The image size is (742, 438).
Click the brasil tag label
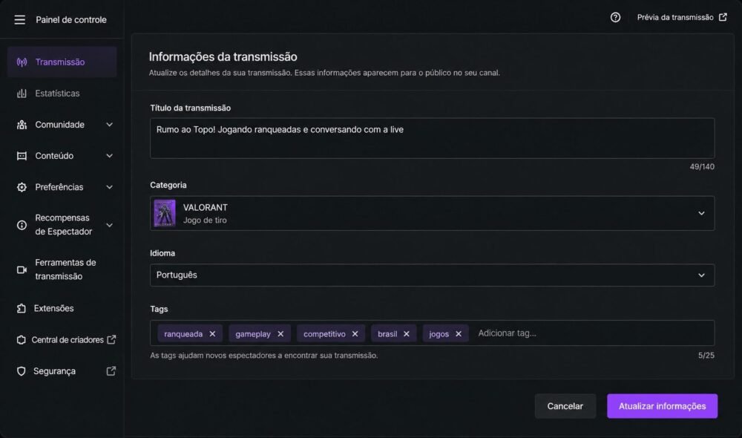click(387, 334)
